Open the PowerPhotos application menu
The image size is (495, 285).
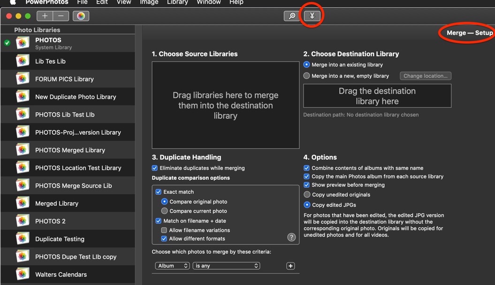click(x=47, y=2)
